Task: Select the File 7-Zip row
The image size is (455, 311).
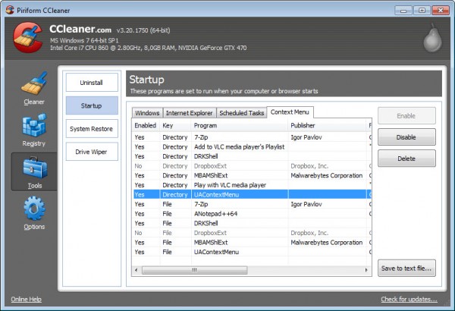Action: pyautogui.click(x=252, y=204)
